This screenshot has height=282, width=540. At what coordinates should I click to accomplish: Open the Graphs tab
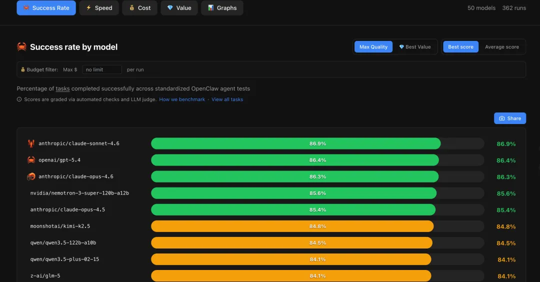[x=222, y=7]
